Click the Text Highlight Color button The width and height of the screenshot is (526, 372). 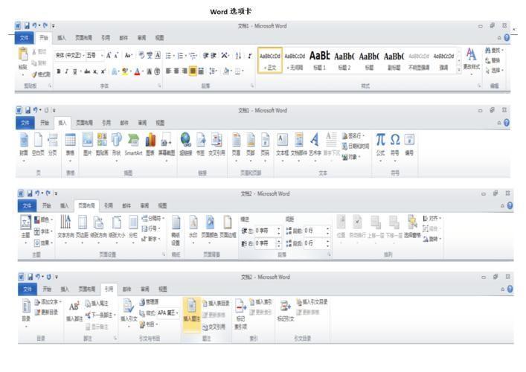pos(125,71)
